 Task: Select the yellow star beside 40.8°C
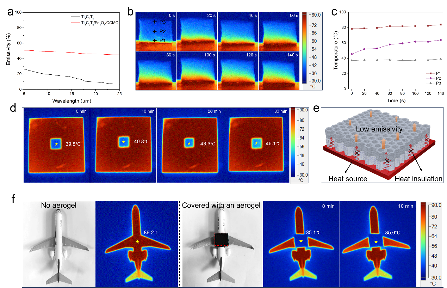coord(123,142)
